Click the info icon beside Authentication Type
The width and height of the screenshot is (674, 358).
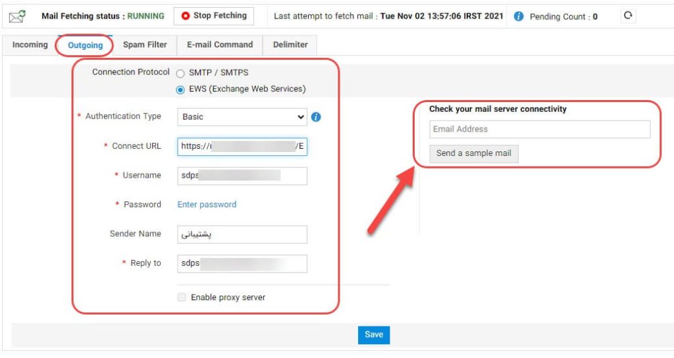click(x=316, y=117)
